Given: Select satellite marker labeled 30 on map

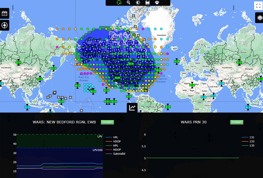Looking at the screenshot, I should click(129, 96).
